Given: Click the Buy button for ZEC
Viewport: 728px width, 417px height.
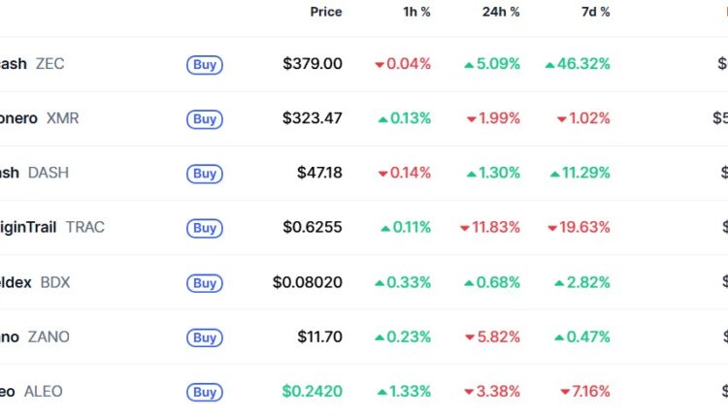Looking at the screenshot, I should click(204, 65).
